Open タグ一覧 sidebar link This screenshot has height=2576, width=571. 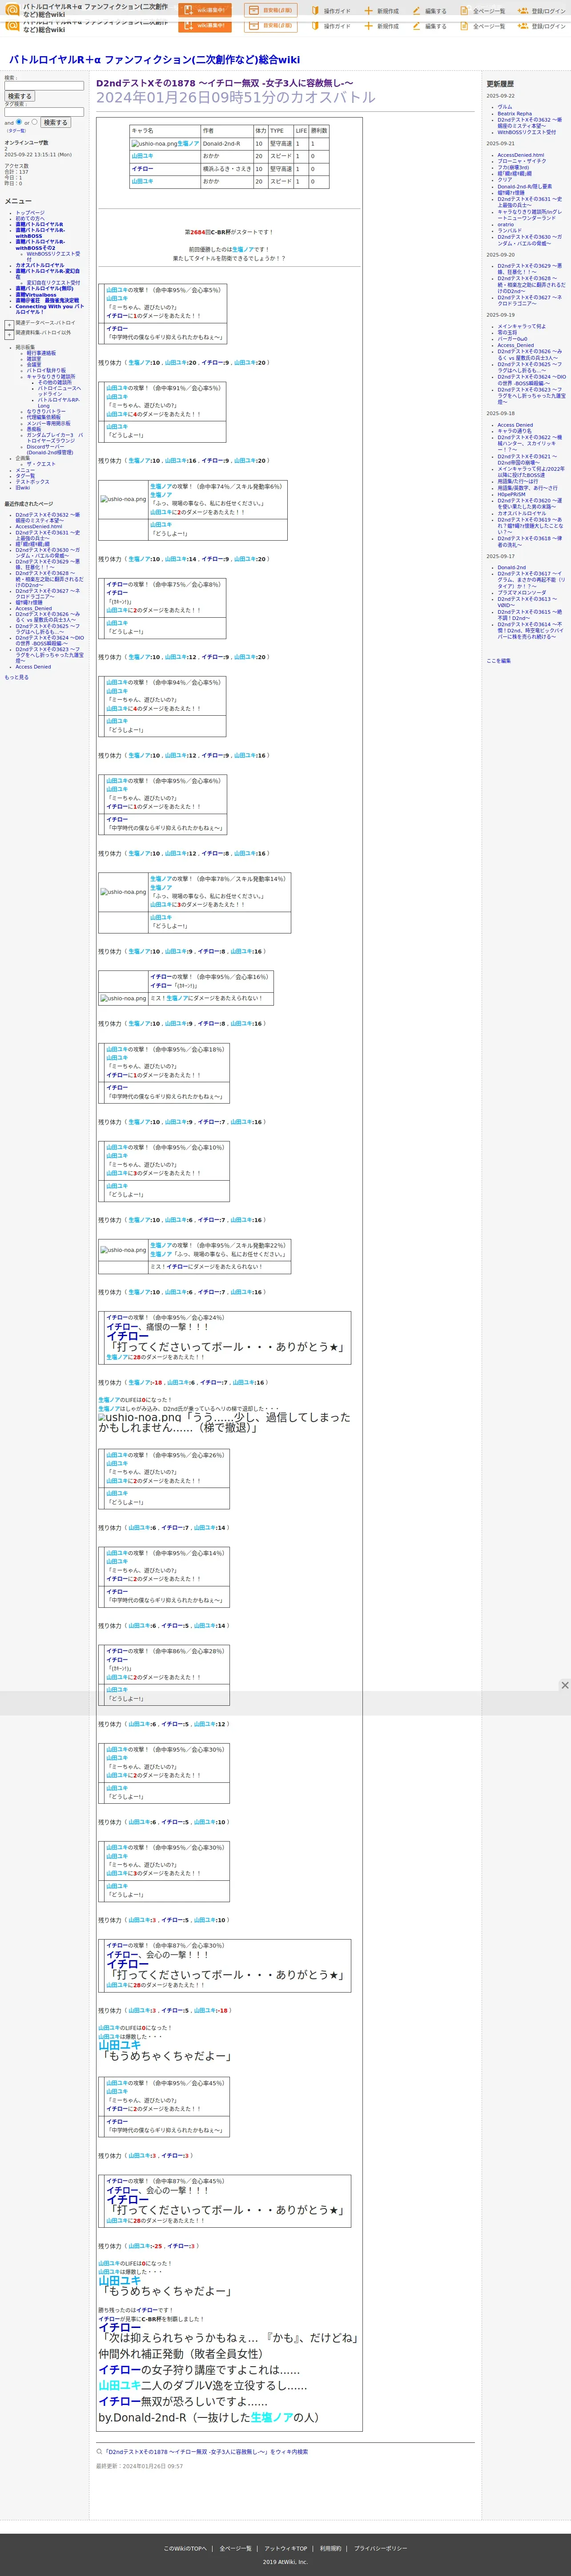(x=25, y=476)
